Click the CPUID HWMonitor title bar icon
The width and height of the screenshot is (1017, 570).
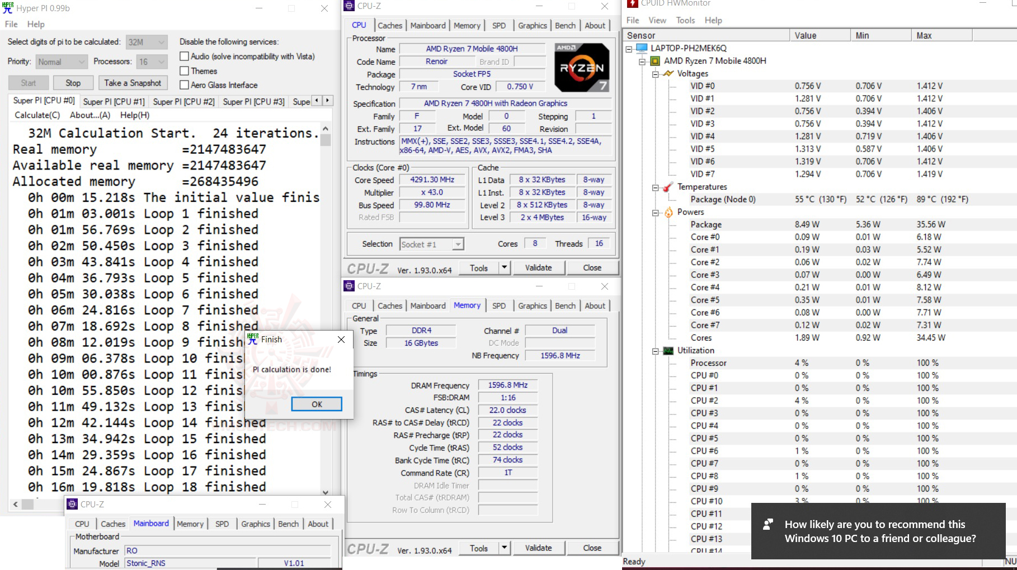632,3
